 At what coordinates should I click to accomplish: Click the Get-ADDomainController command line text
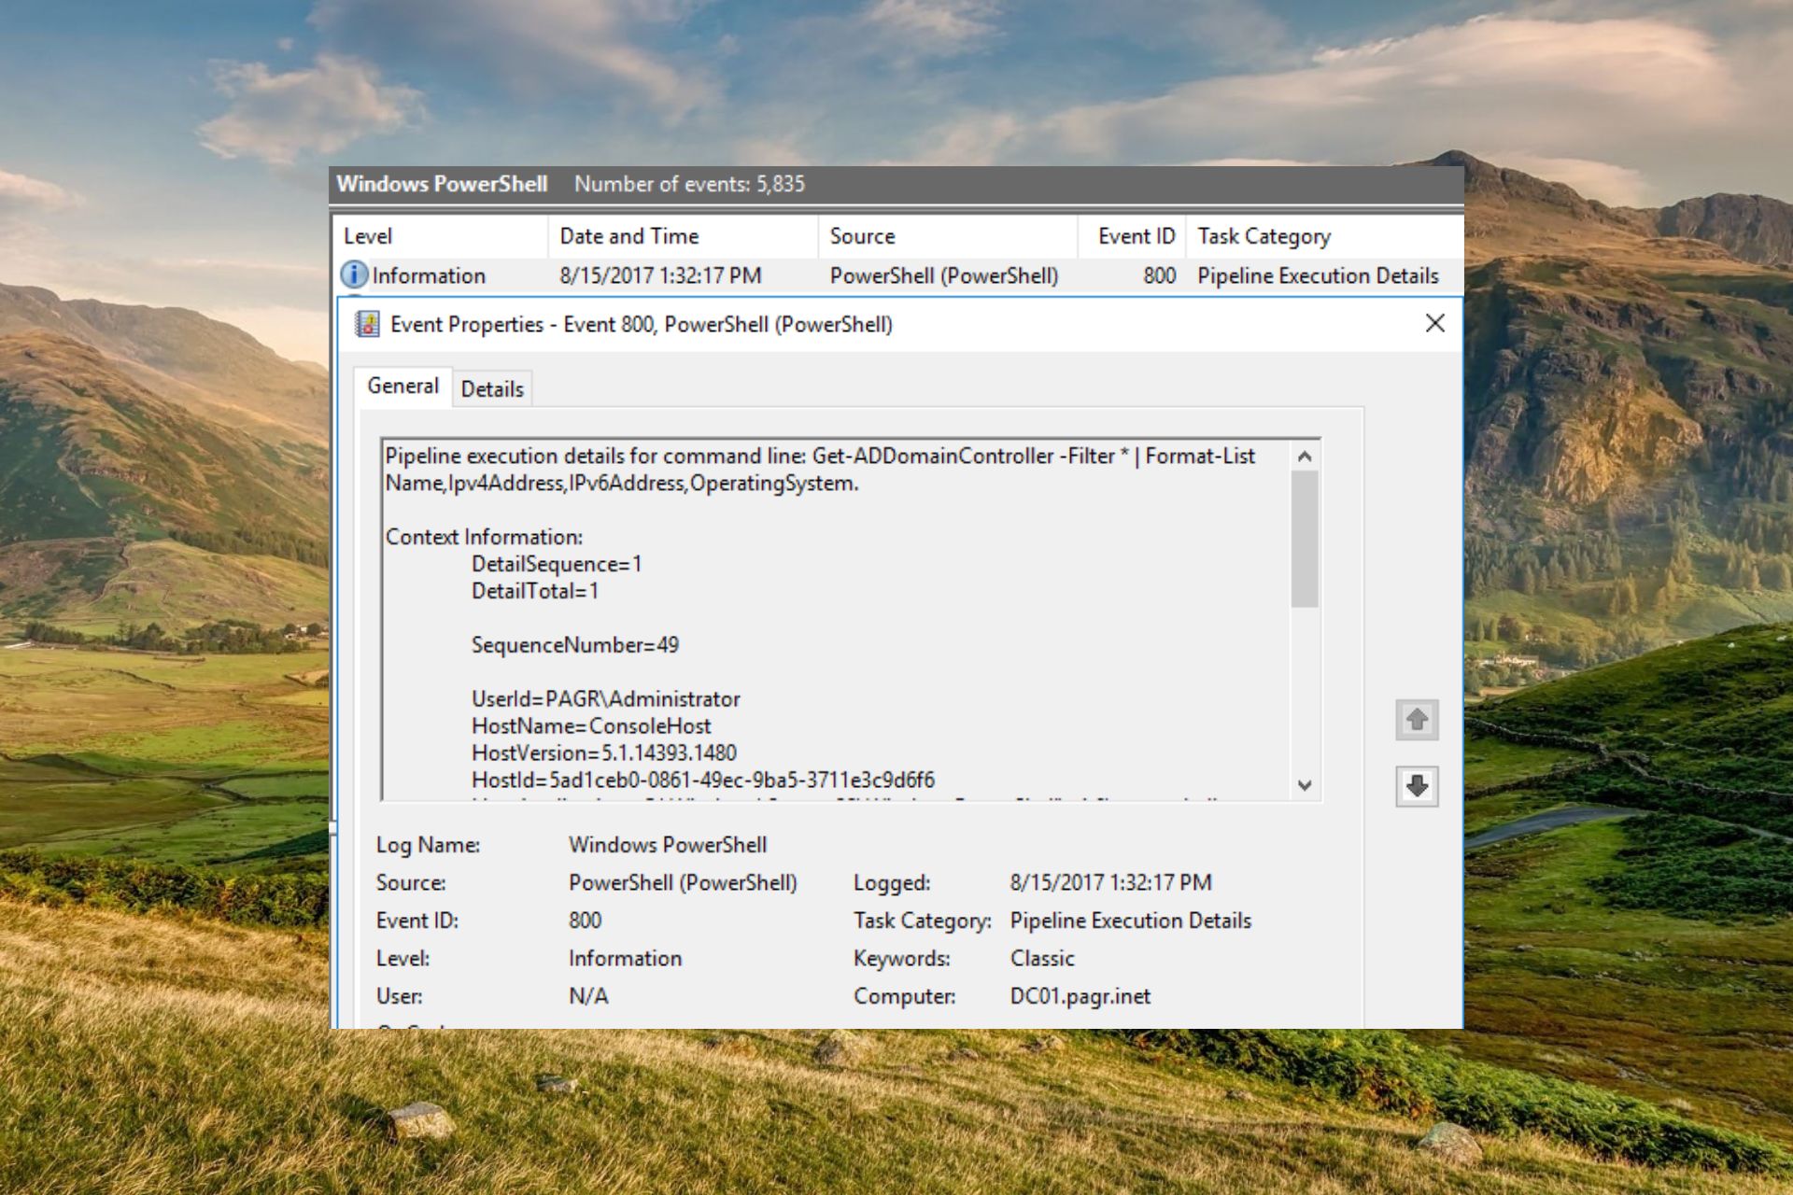tap(820, 470)
